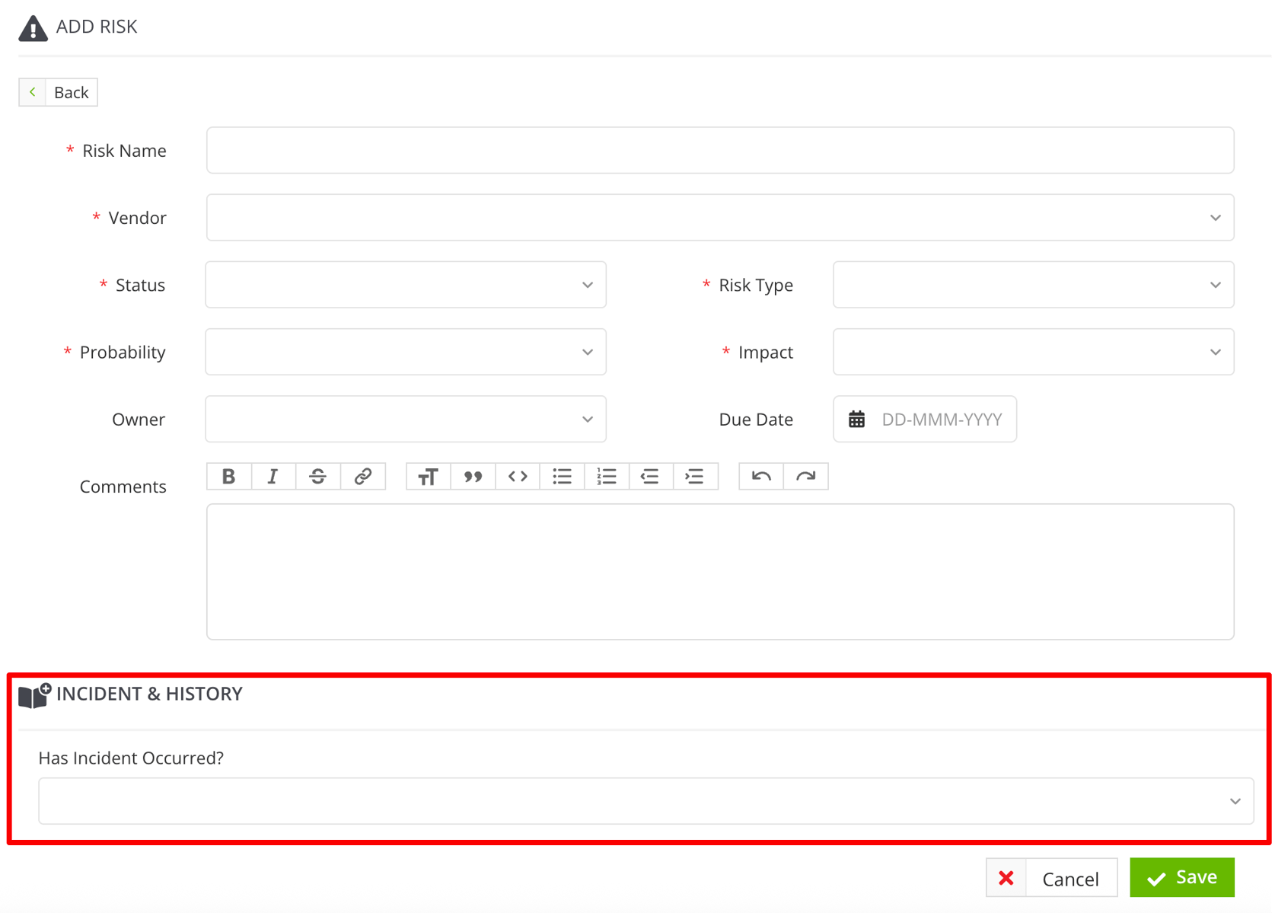Screen dimensions: 1275x913
Task: Increase indent in the Comments editor
Action: click(695, 476)
